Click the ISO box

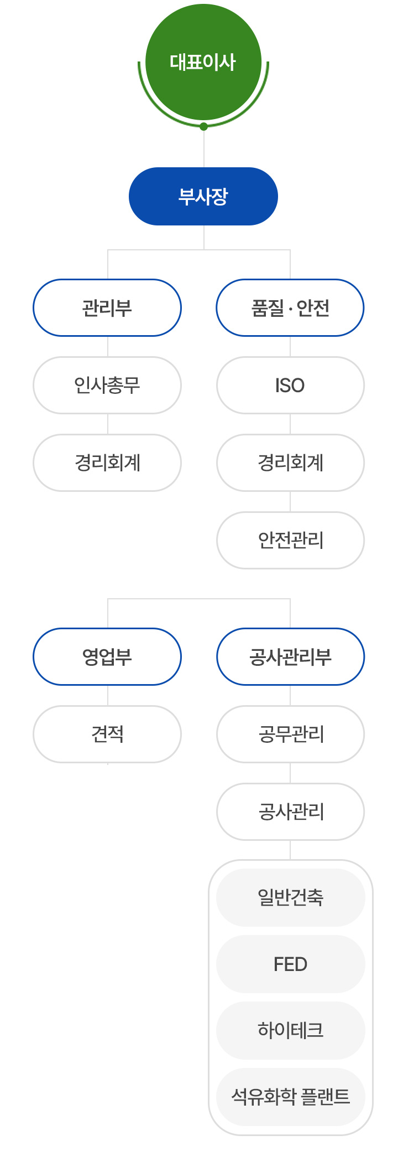290,386
